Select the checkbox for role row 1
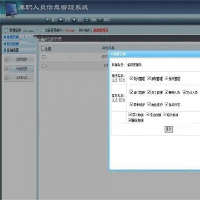The height and width of the screenshot is (200, 200). click(43, 57)
